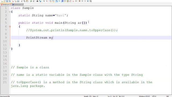Viewport: 172px width, 97px height.
Task: Toggle Show All Characters pilcrow icon
Action: point(59,1)
